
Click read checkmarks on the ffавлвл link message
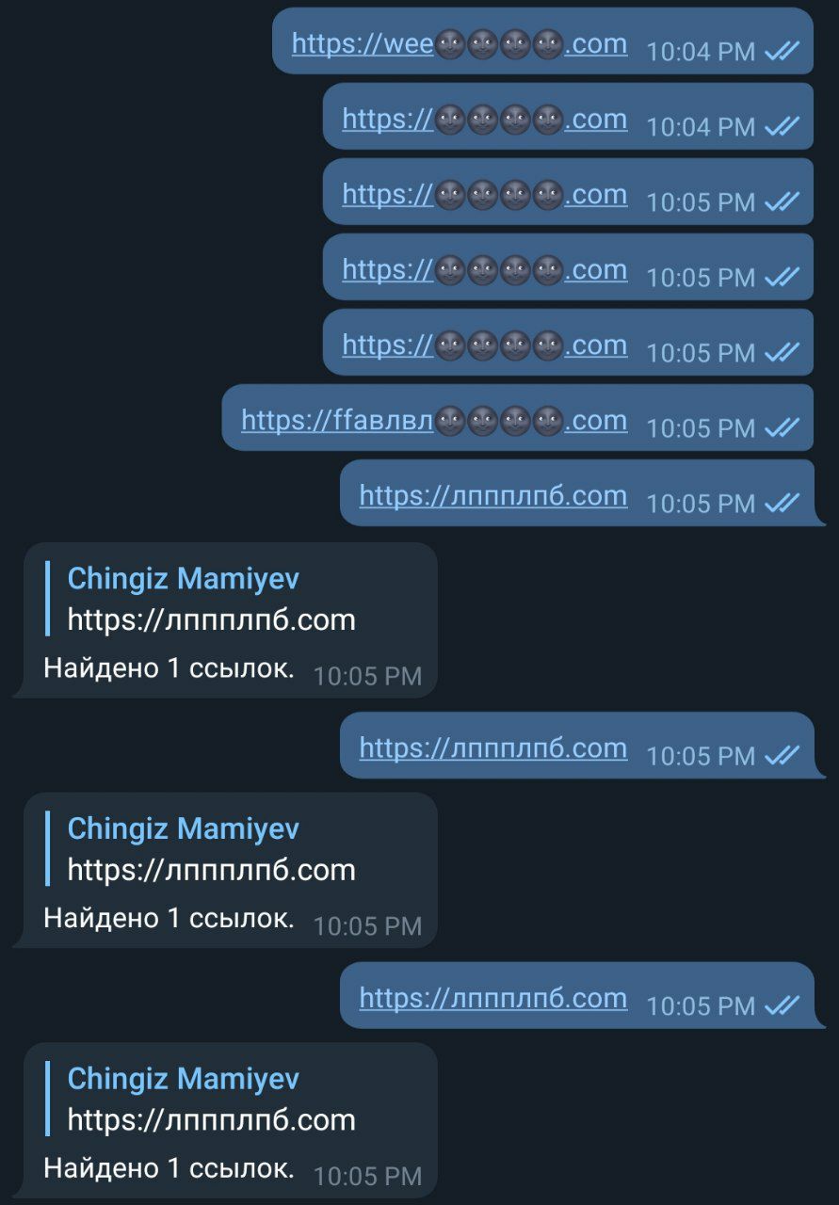[x=782, y=427]
